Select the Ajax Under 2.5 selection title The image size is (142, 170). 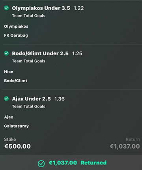pyautogui.click(x=31, y=99)
